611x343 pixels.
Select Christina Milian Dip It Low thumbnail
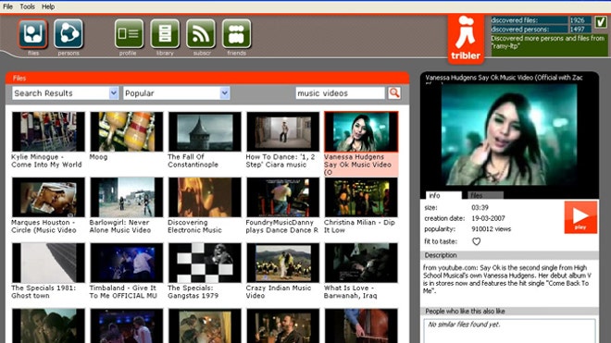point(361,198)
